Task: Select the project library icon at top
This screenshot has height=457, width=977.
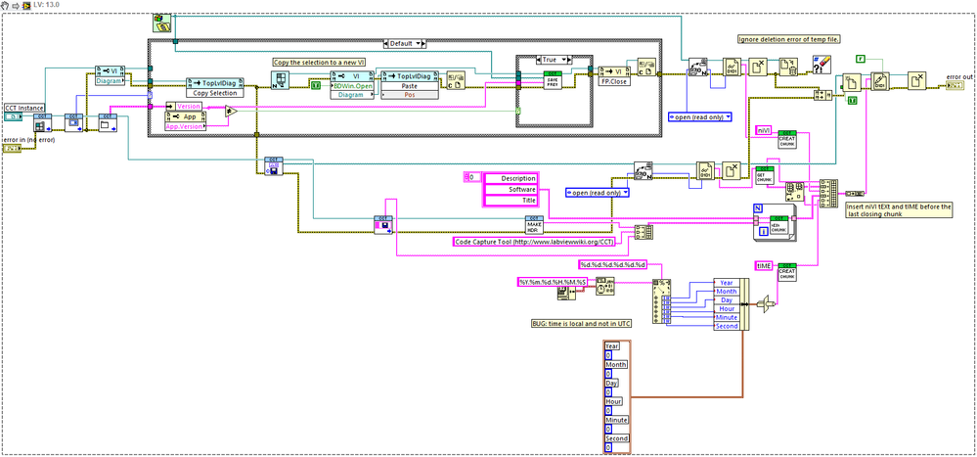Action: (x=162, y=23)
